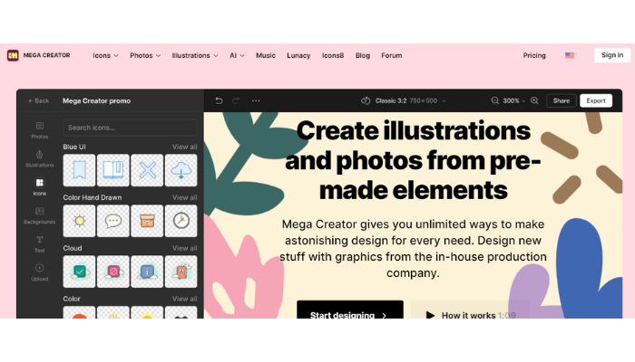View all Cloud icons
This screenshot has width=635, height=362.
185,248
